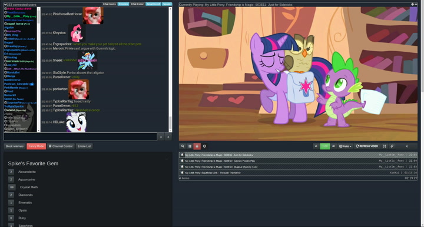The image size is (424, 227).
Task: Click the profile icon next to AuroraChu
Action: [5, 31]
